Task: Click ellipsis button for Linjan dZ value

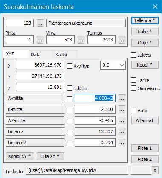Action: [122, 143]
